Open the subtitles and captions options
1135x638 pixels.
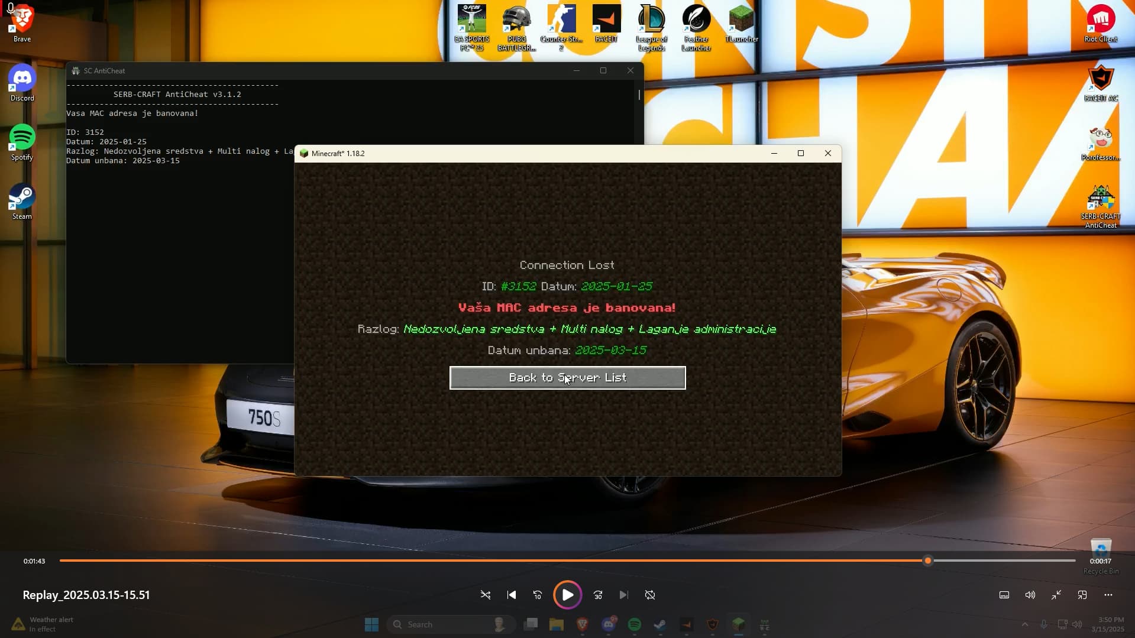click(1004, 595)
